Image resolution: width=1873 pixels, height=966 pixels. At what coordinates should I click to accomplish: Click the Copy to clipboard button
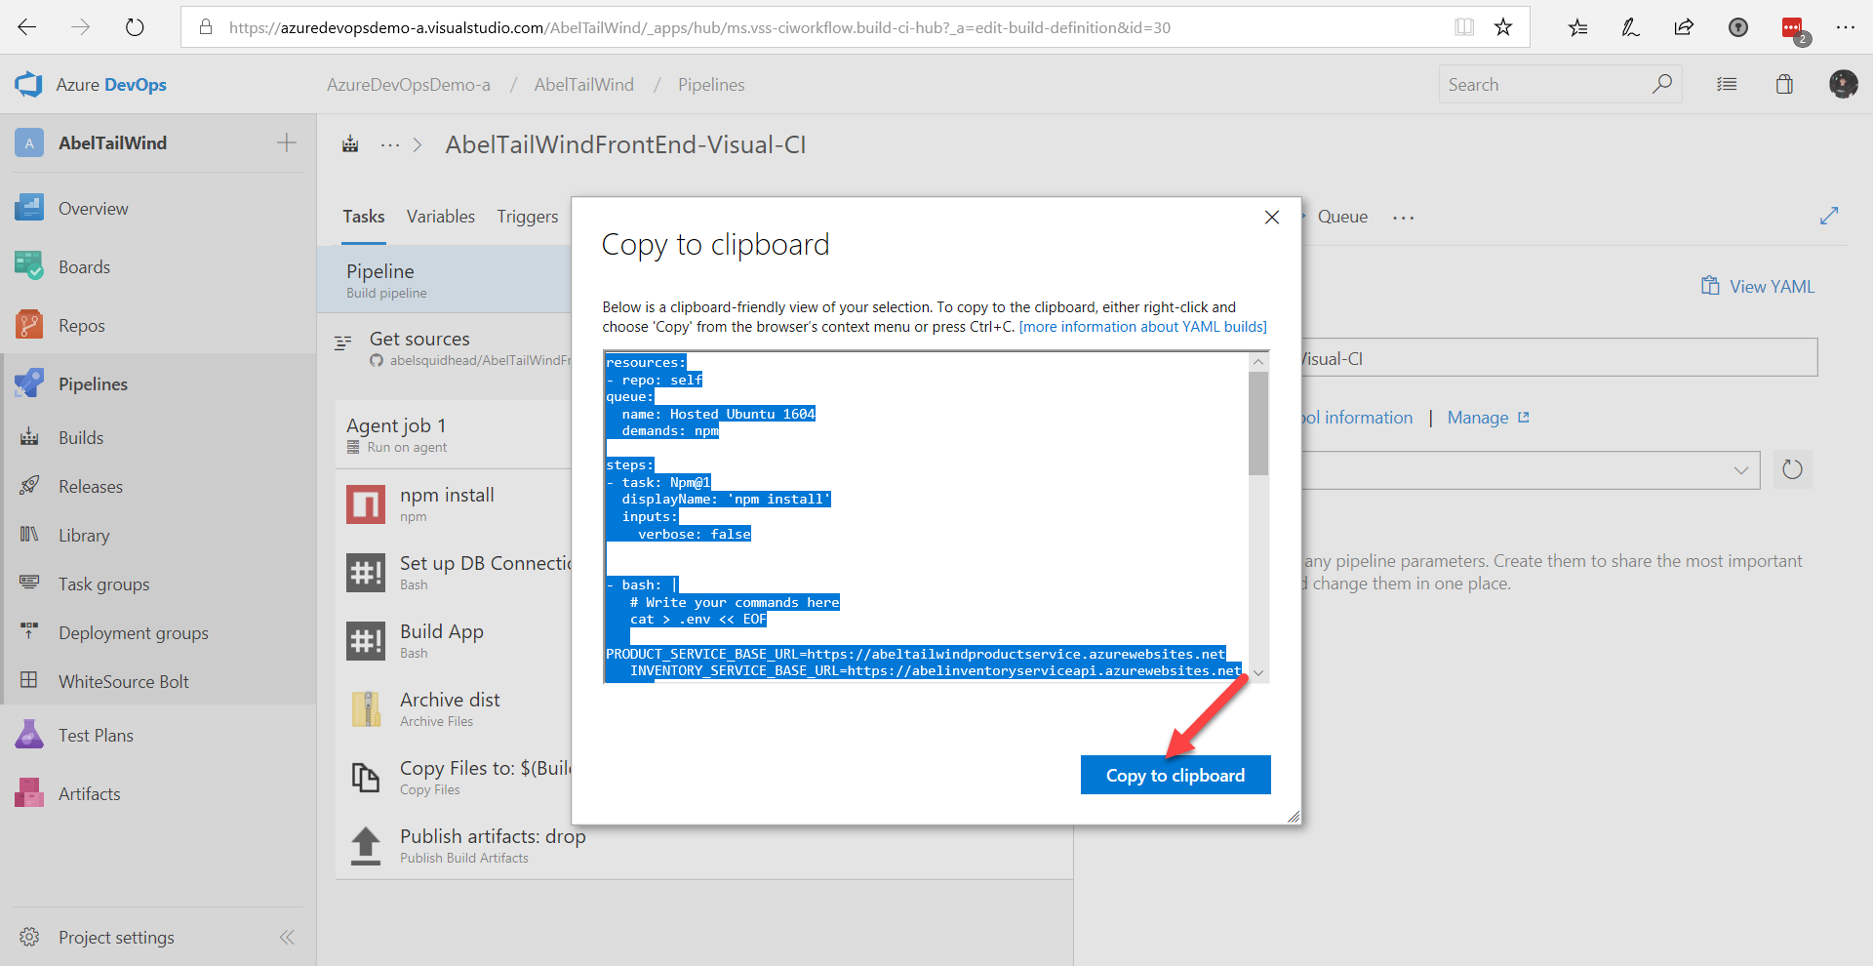(1176, 775)
